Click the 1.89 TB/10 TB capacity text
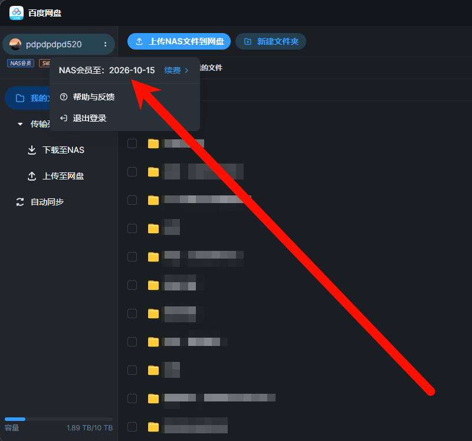472x441 pixels. (x=90, y=428)
